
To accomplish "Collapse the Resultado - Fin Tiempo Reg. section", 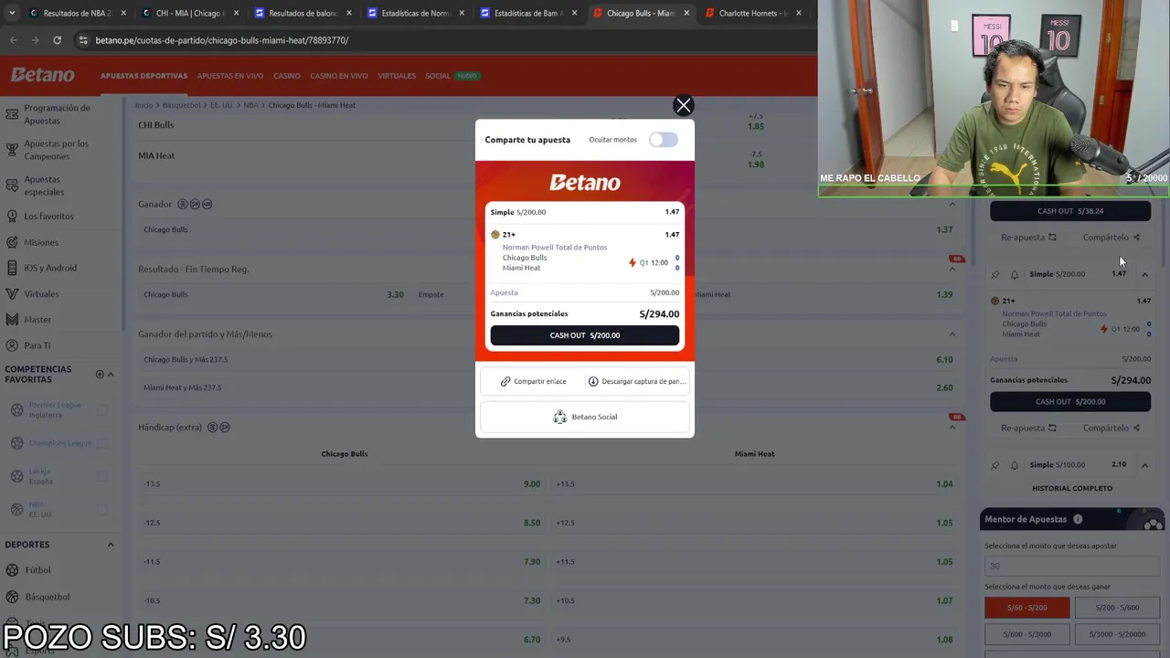I will (x=952, y=270).
